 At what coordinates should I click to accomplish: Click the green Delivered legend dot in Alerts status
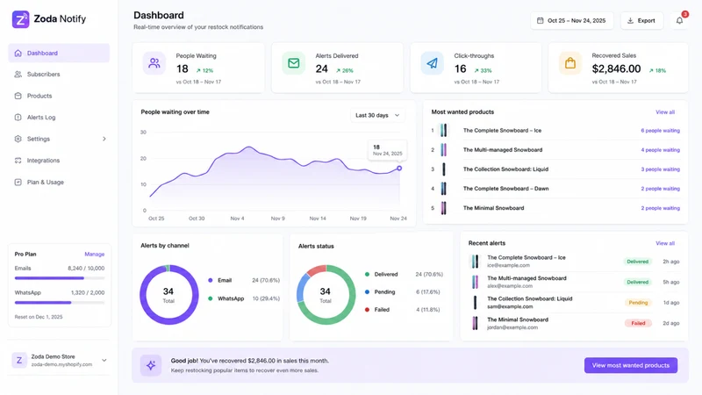[367, 274]
